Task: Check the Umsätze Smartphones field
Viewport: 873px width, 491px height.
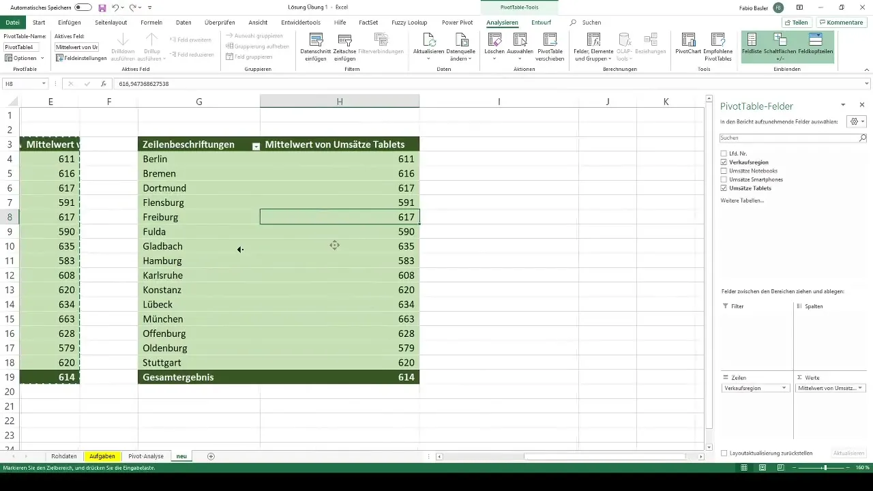Action: point(724,179)
